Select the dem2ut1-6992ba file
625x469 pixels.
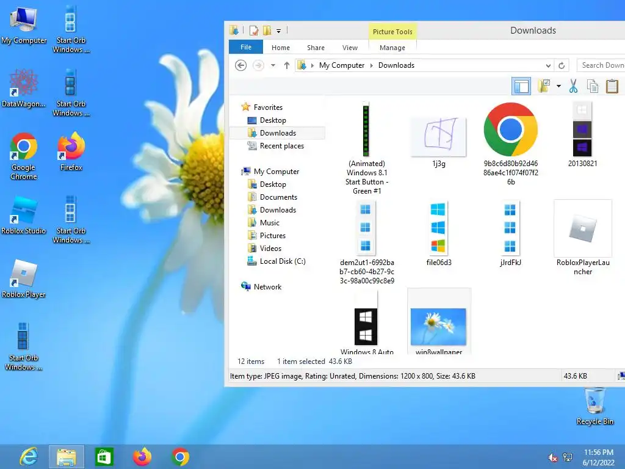tap(366, 242)
